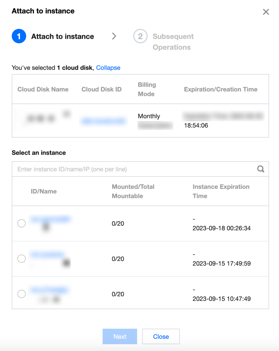
Task: Click the Next button
Action: tap(120, 337)
